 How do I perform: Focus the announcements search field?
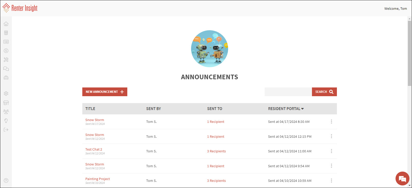(288, 92)
